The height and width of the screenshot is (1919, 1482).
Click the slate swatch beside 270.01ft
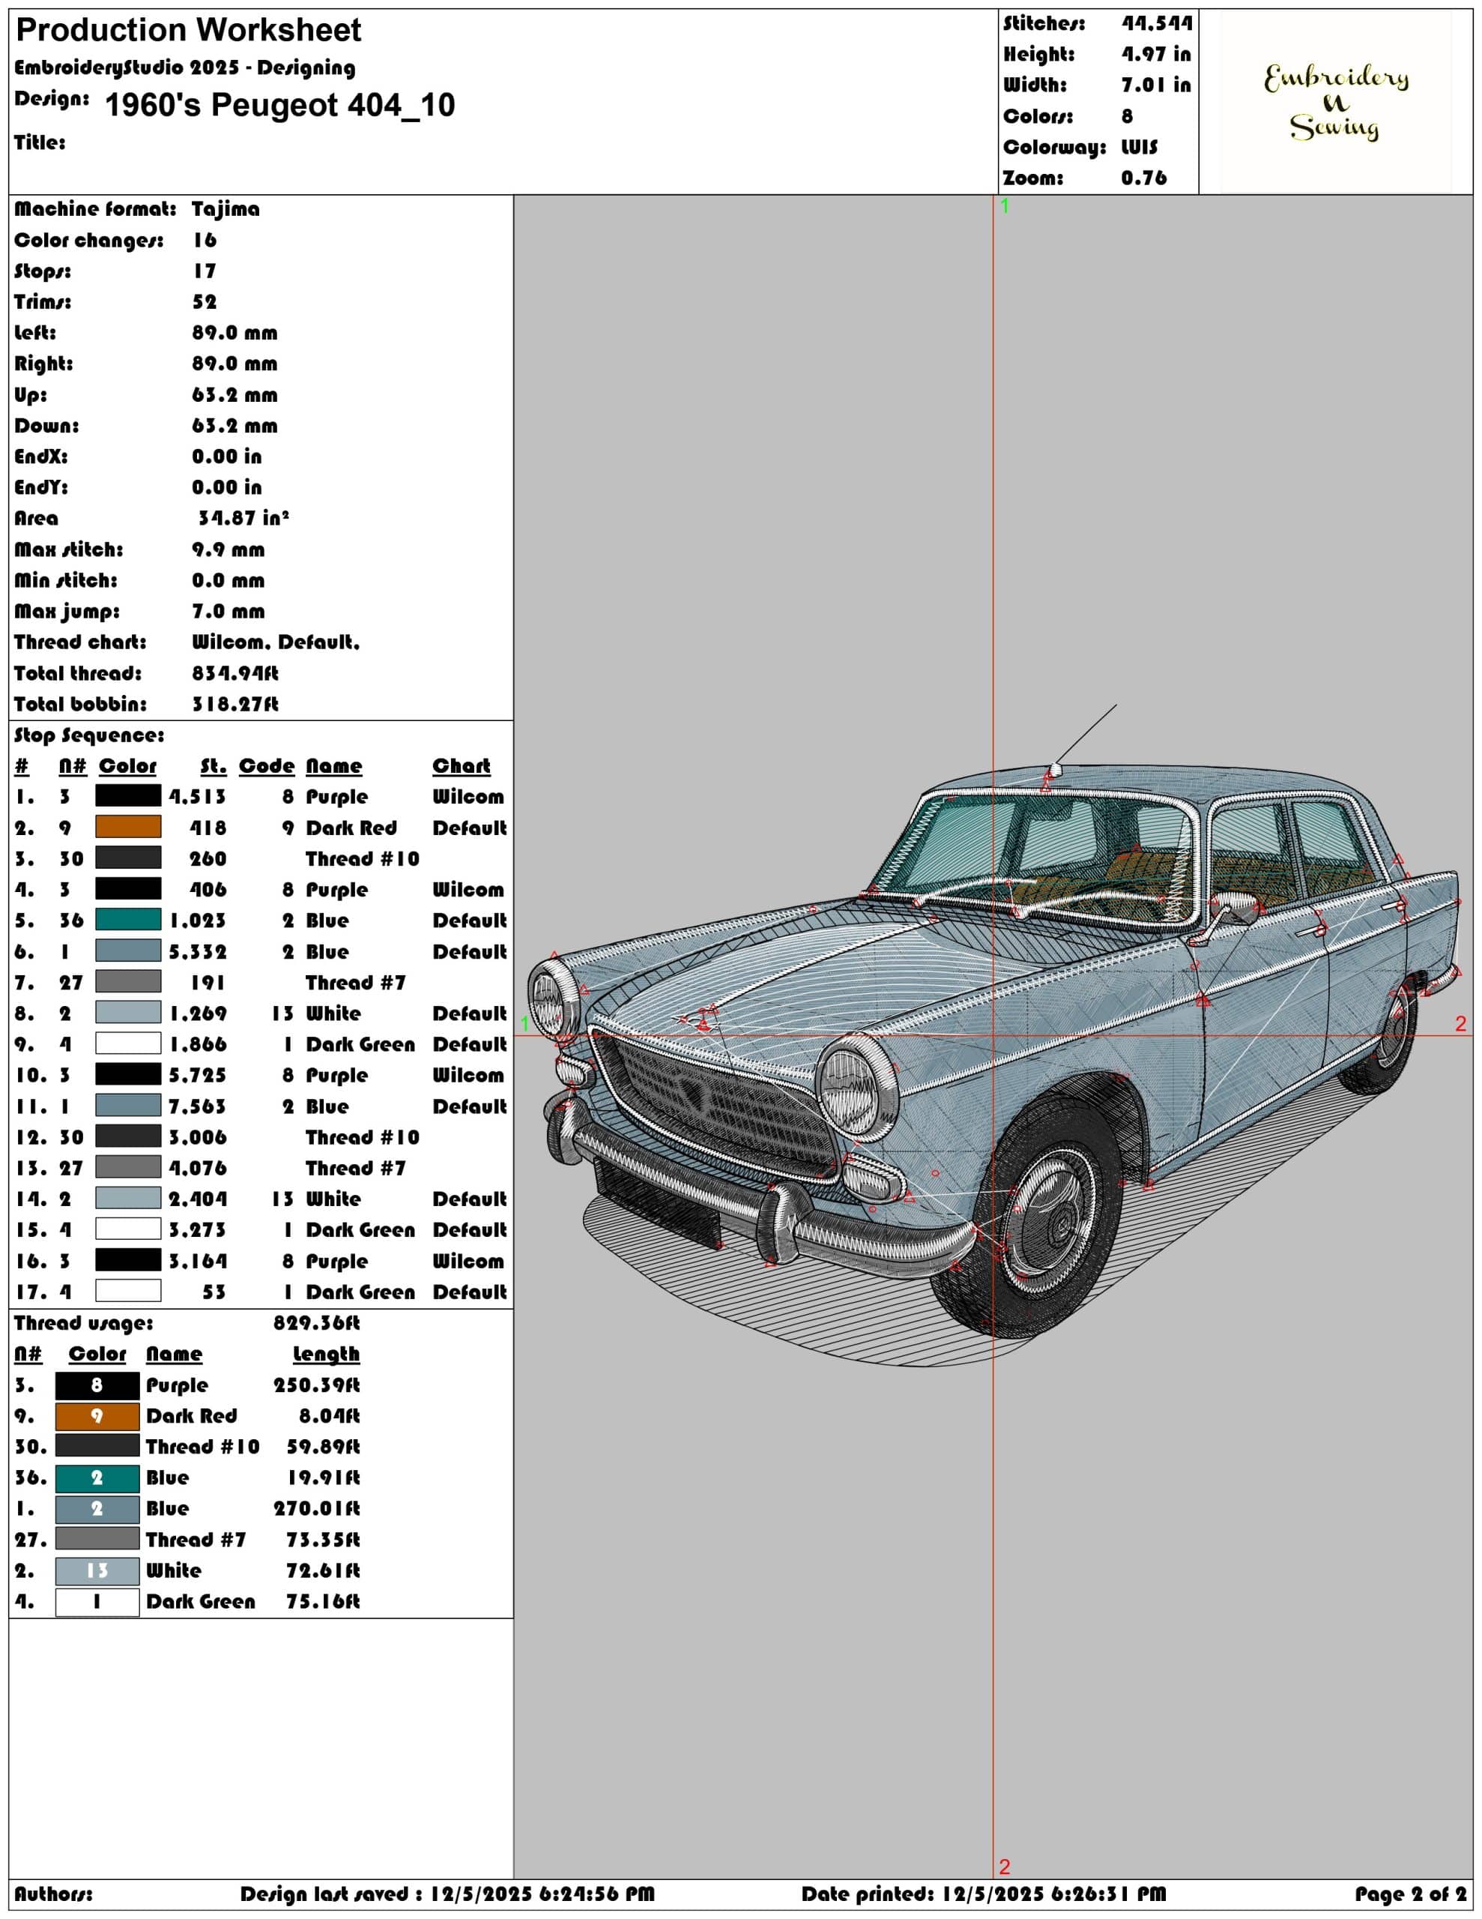[x=97, y=1509]
